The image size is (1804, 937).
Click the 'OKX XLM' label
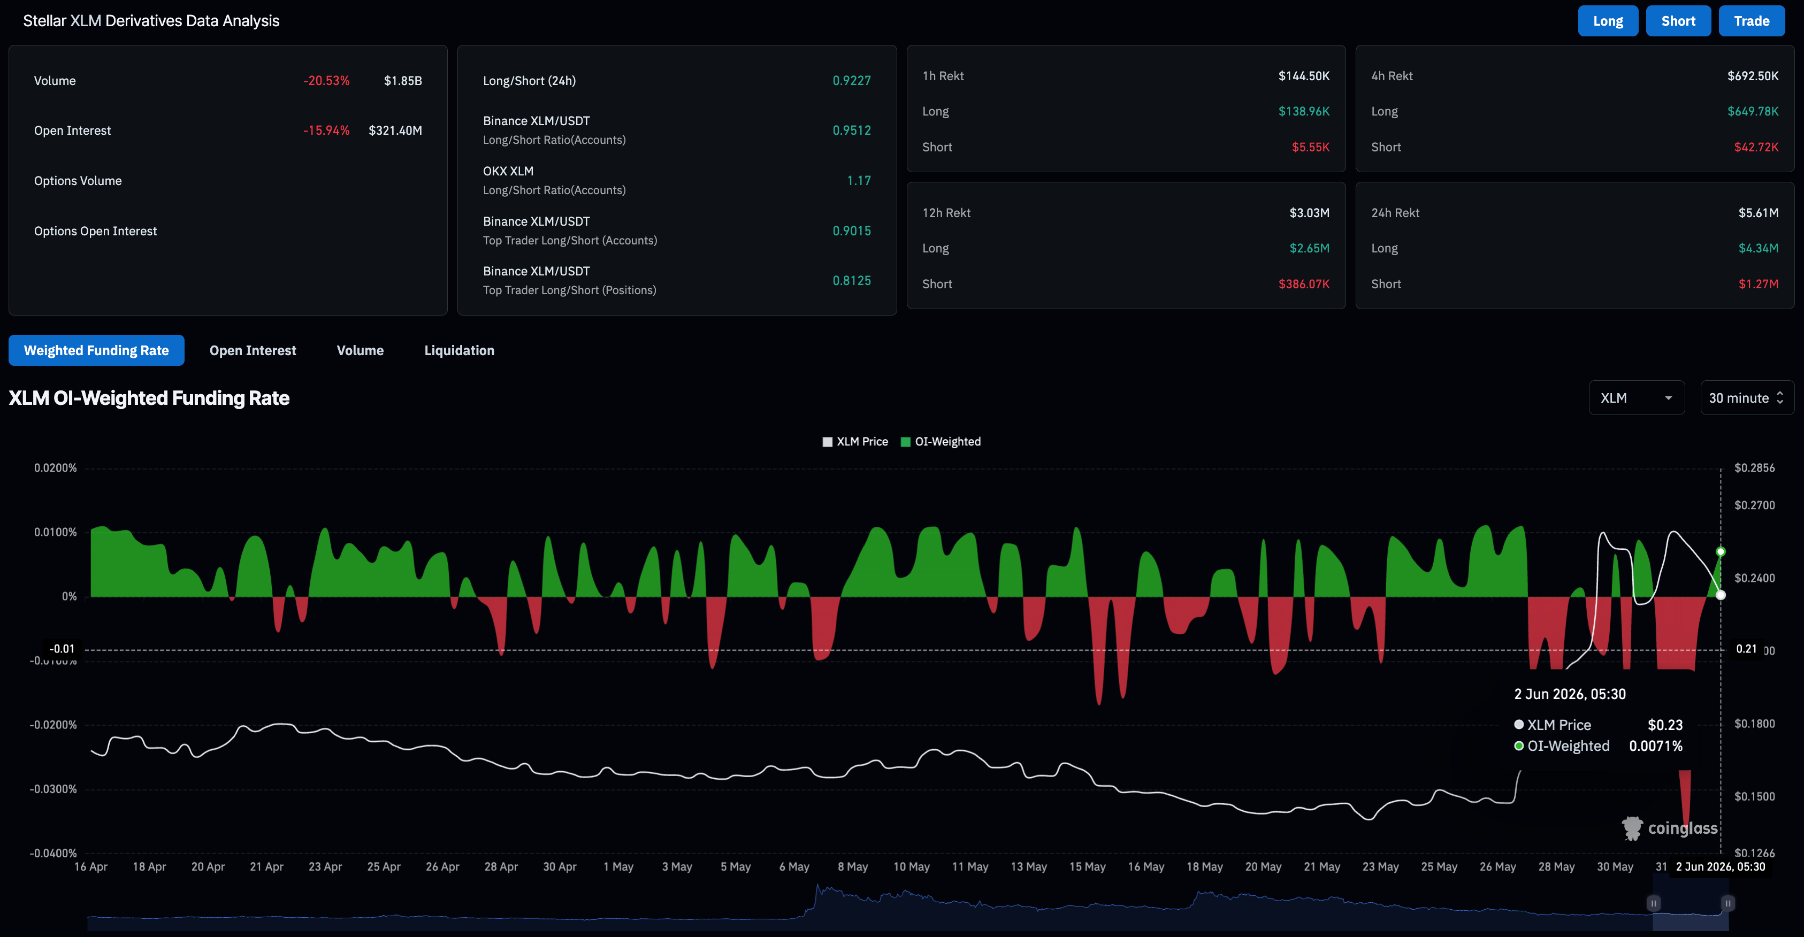point(508,171)
